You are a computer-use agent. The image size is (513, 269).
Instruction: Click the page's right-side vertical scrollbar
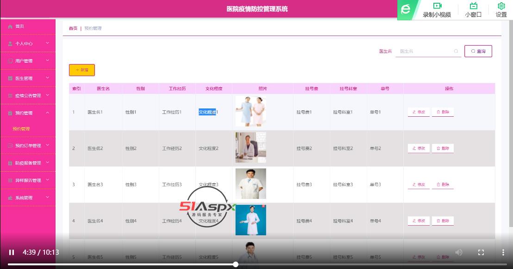click(510, 124)
